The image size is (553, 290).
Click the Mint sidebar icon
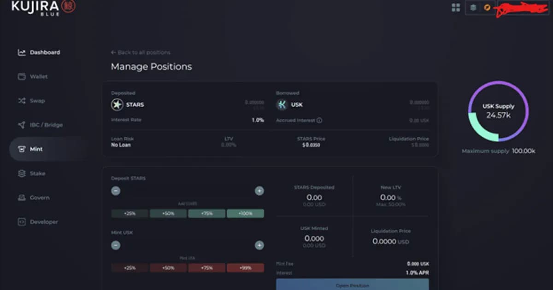click(x=22, y=149)
